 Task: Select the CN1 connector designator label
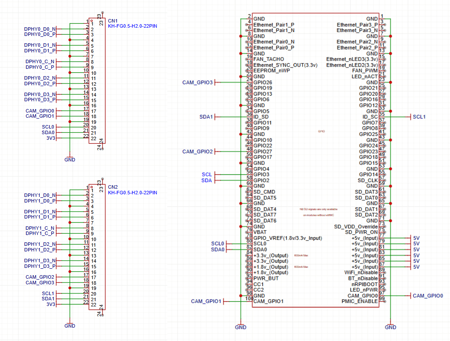pos(112,21)
